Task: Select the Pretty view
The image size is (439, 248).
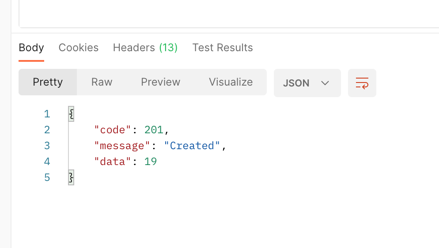Action: [x=48, y=82]
